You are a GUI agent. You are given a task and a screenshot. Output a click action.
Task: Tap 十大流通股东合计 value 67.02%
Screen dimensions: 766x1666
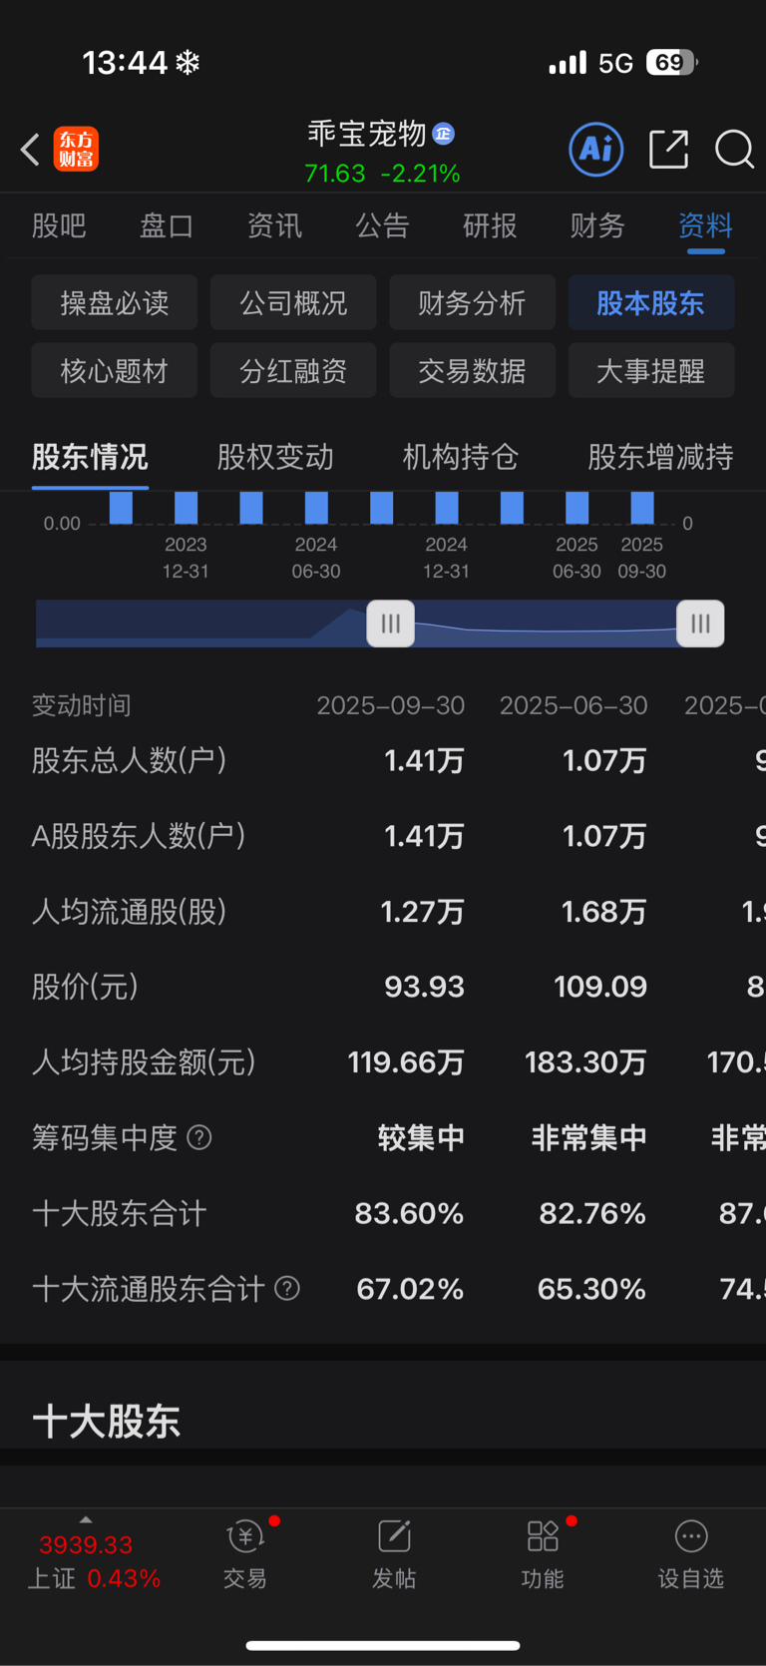pos(411,1289)
